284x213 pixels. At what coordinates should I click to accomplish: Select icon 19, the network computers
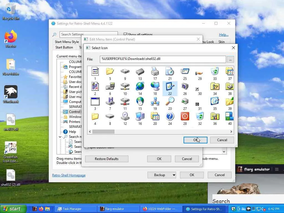[155, 102]
